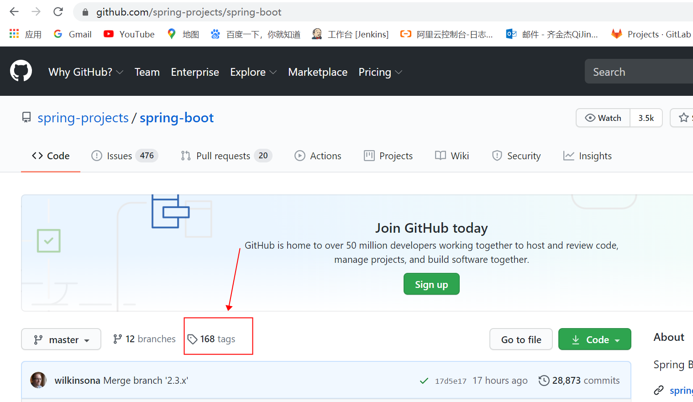
Task: Open the master branch selector dropdown
Action: (61, 339)
